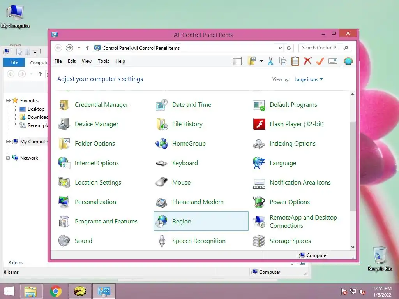Expand the address bar history dropdown

tap(280, 48)
